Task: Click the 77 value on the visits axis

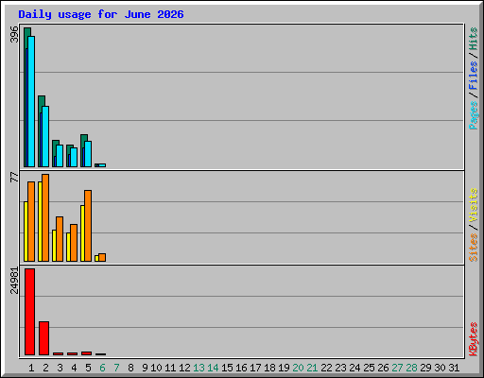Action: pyautogui.click(x=14, y=177)
